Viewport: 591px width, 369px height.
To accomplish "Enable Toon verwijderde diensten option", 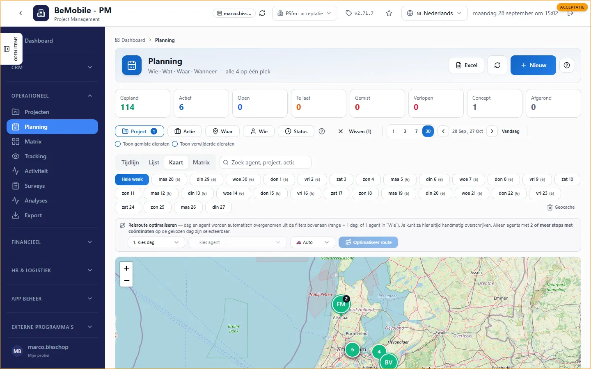I will pyautogui.click(x=175, y=144).
